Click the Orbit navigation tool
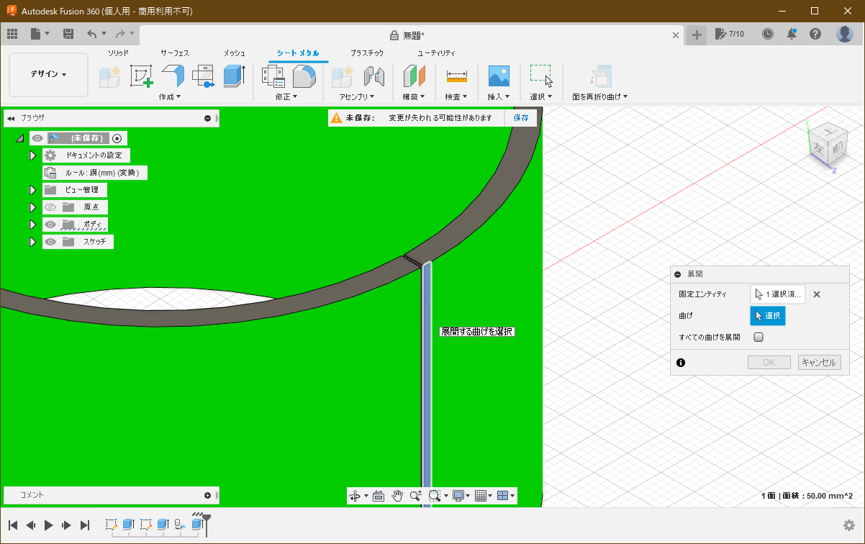865x544 pixels. coord(354,496)
